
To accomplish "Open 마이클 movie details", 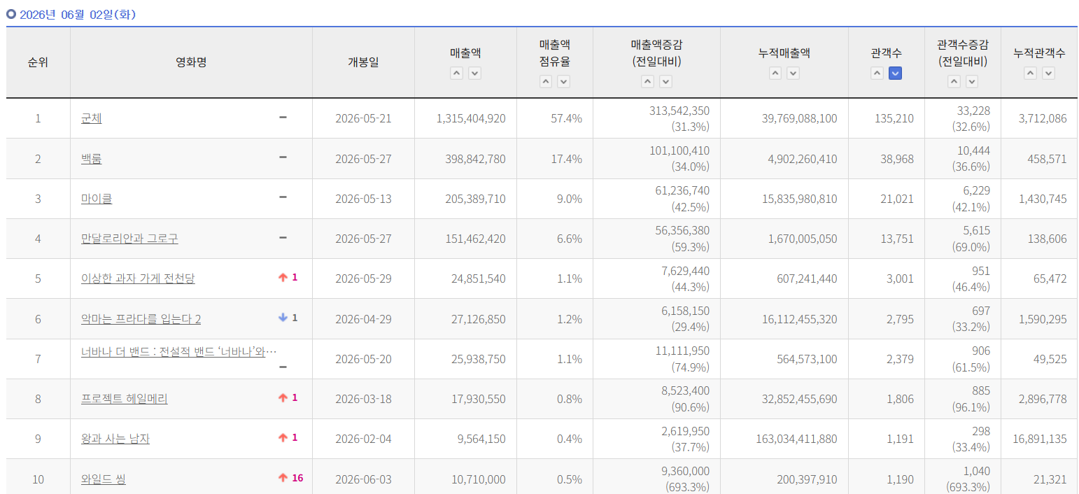I will click(x=97, y=199).
